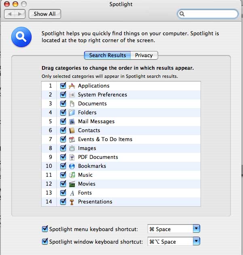243x255 pixels.
Task: Toggle Spotlight window keyboard shortcut checkbox
Action: (45, 242)
